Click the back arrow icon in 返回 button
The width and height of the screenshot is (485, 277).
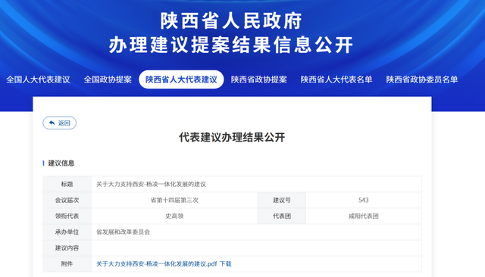coord(52,123)
